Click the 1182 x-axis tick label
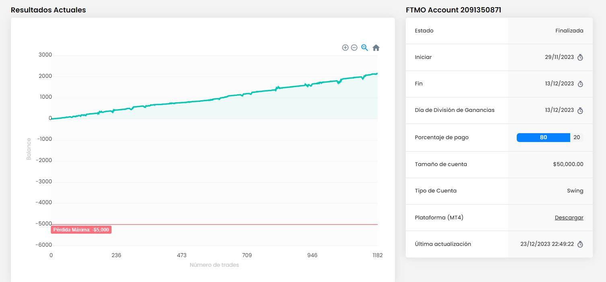Viewport: 606px width, 282px height. (377, 256)
